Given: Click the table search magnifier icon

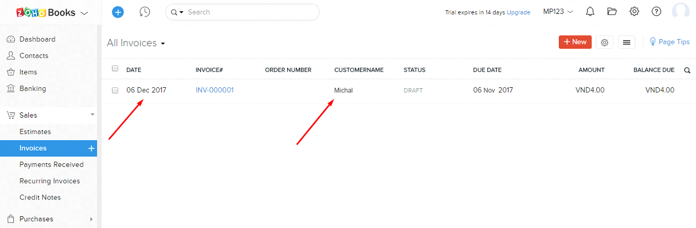Looking at the screenshot, I should (687, 70).
